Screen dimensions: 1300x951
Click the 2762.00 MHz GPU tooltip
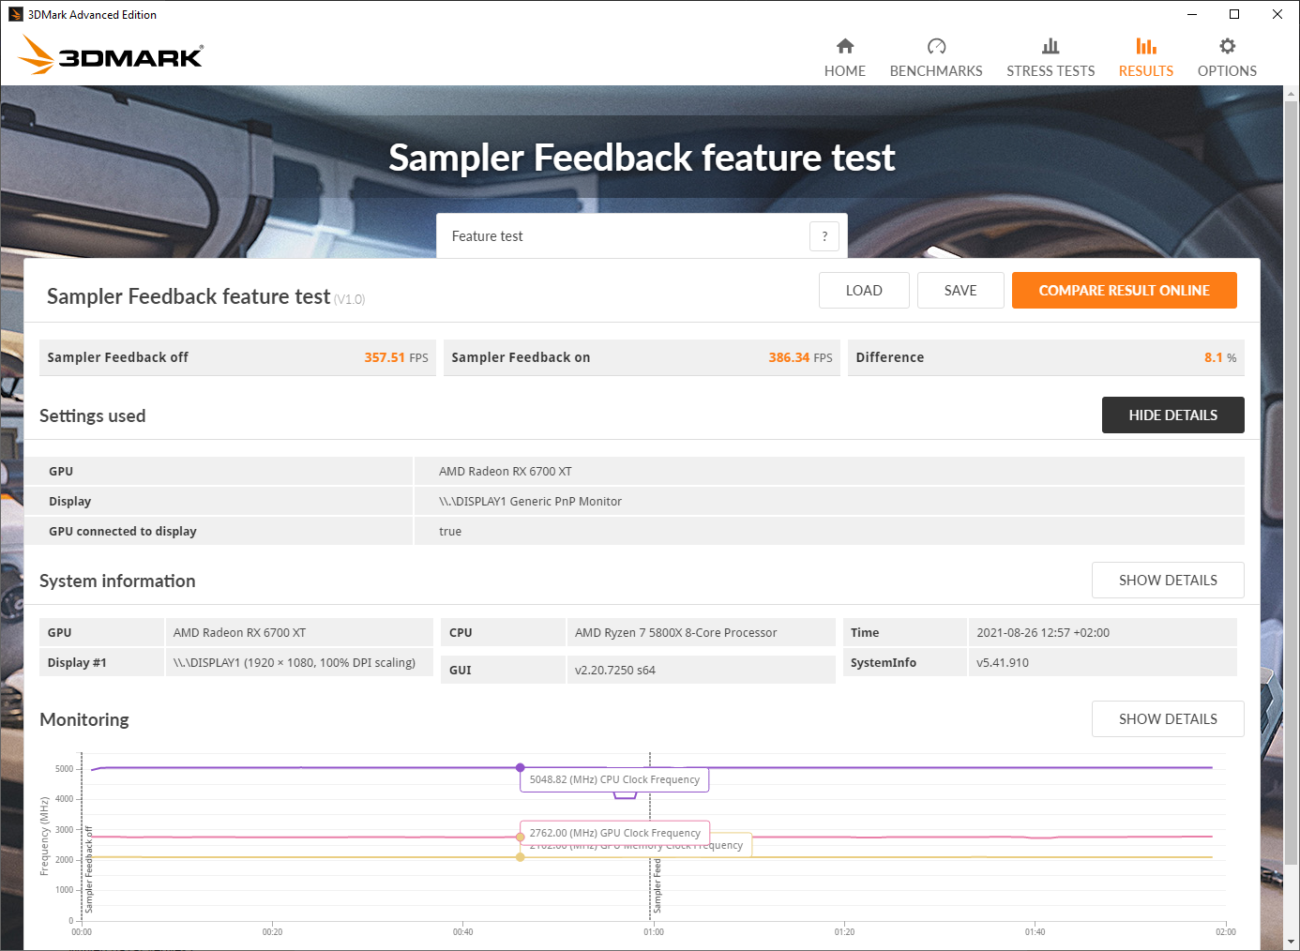click(614, 833)
